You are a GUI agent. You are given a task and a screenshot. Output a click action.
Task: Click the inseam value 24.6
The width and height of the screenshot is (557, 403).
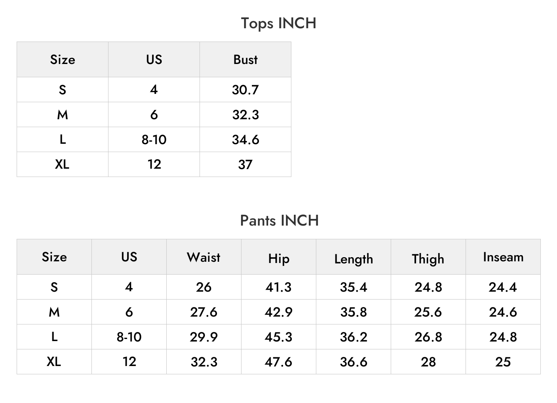(503, 312)
